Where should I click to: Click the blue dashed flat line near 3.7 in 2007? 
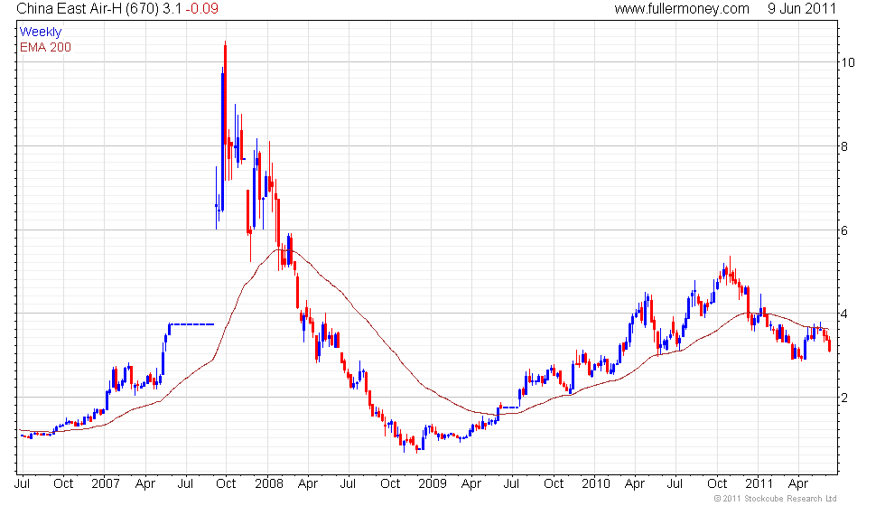[191, 324]
